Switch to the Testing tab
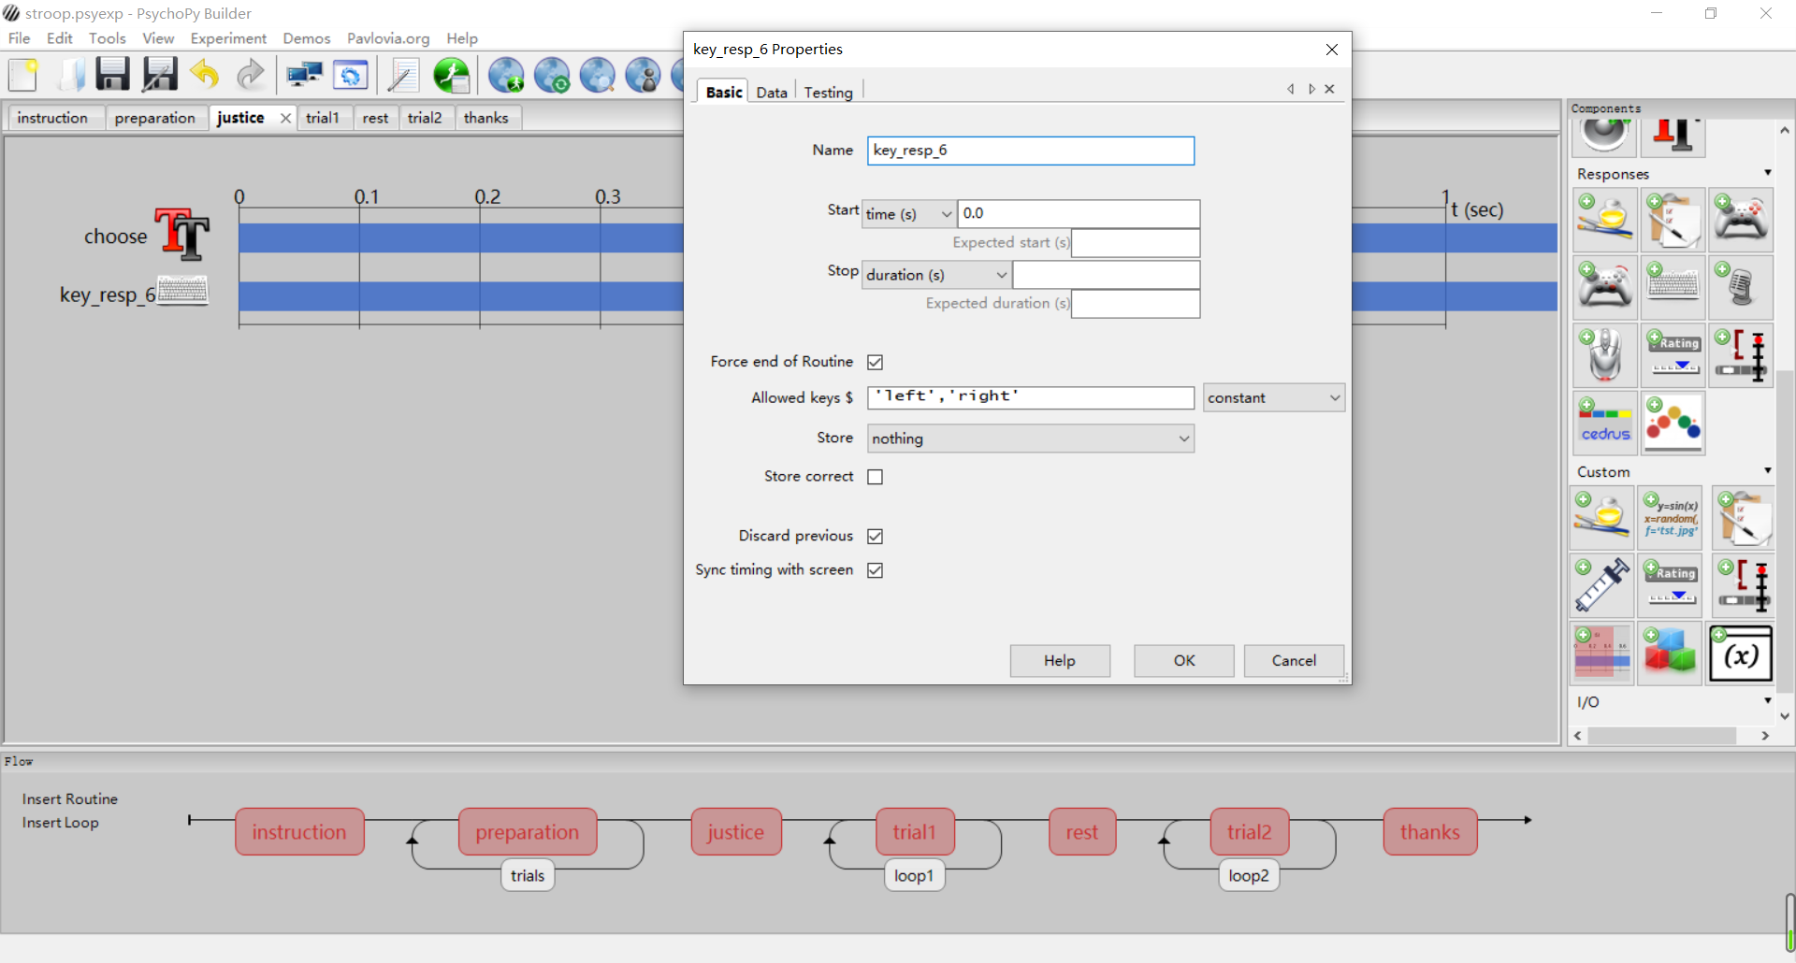This screenshot has height=963, width=1796. (829, 93)
